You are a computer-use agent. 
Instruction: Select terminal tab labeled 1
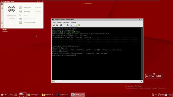point(58,81)
